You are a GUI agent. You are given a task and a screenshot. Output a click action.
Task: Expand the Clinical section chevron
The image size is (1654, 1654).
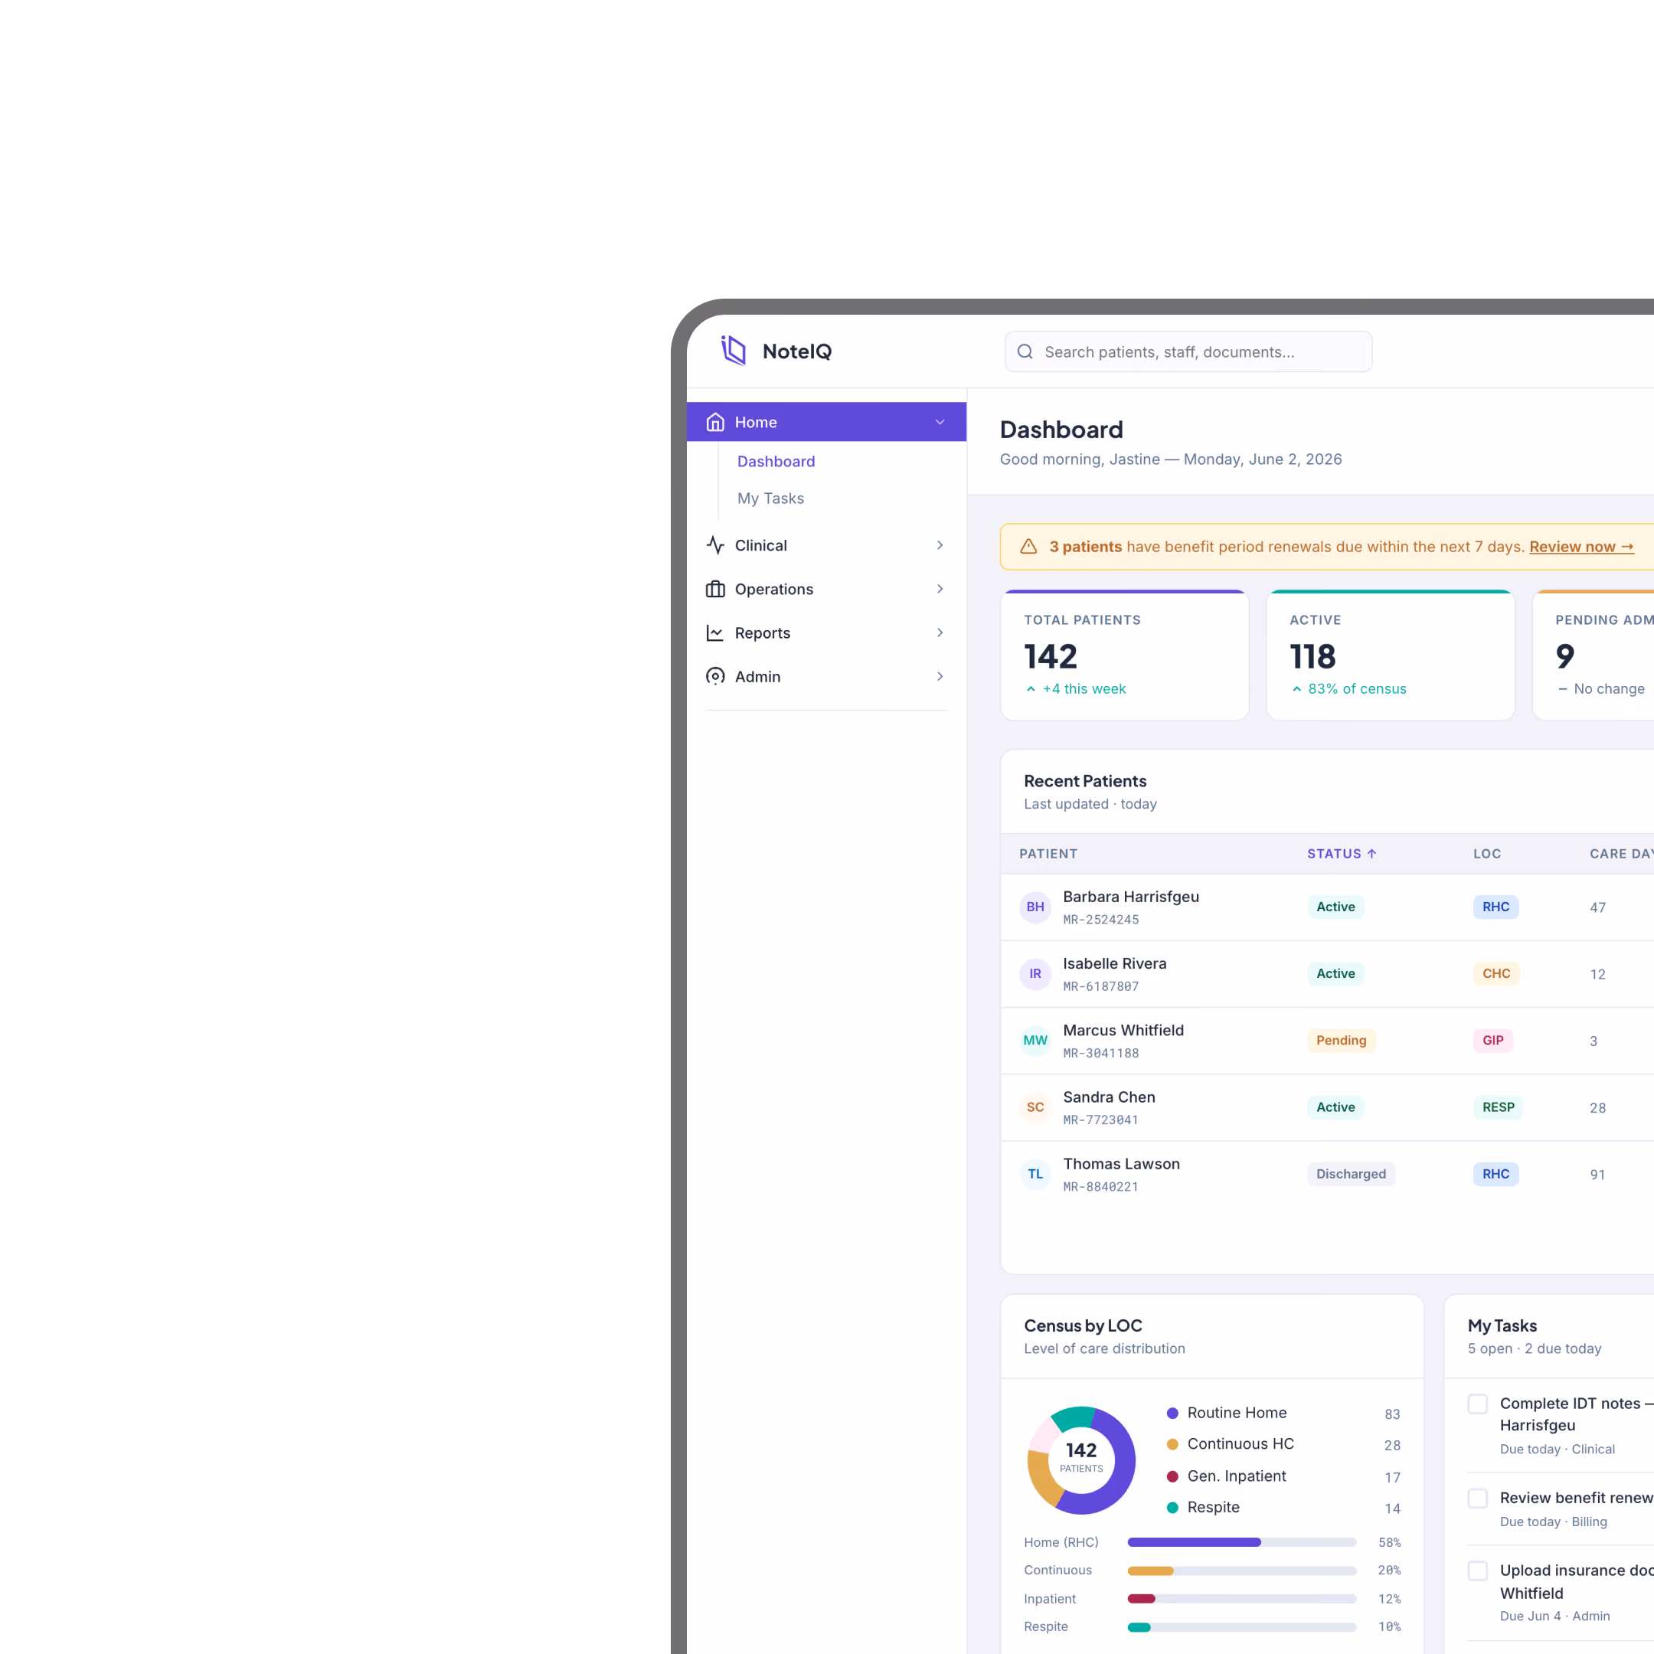pos(940,545)
